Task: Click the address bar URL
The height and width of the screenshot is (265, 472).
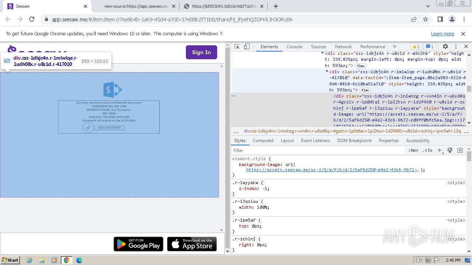Action: coord(172,20)
